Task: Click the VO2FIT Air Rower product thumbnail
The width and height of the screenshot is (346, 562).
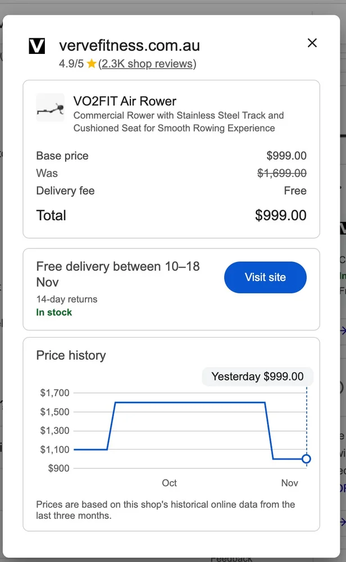Action: (50, 107)
